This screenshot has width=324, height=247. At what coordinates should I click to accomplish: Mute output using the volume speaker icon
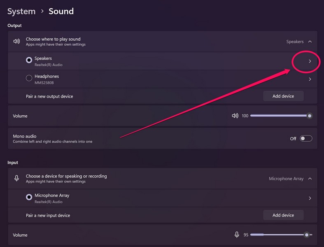coord(235,116)
